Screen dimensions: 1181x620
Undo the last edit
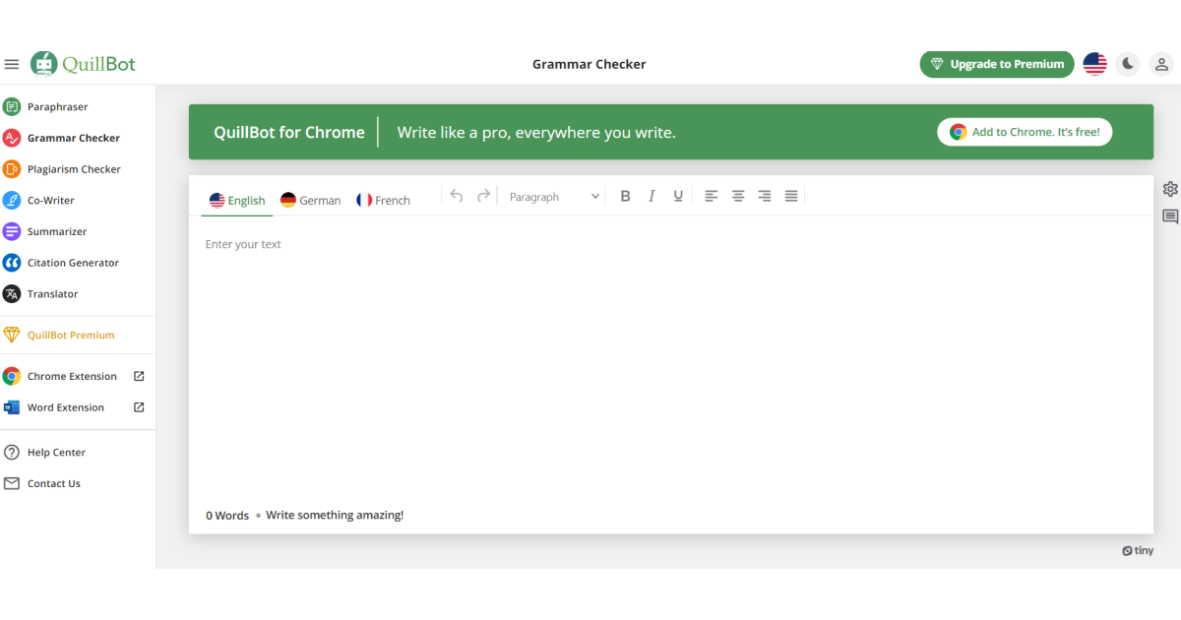tap(457, 196)
